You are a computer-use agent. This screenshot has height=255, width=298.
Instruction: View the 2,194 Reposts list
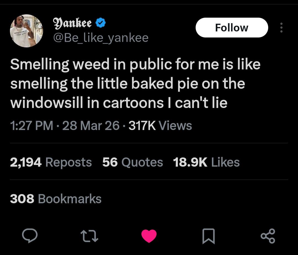pos(51,162)
